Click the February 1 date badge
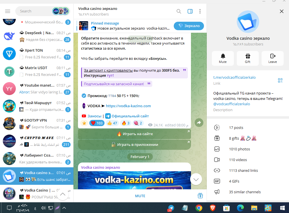This screenshot has height=213, width=289. (140, 157)
